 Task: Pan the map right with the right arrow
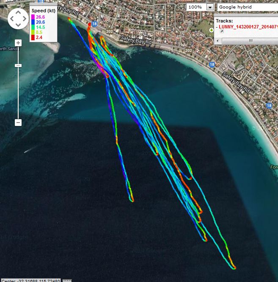(x=25, y=19)
